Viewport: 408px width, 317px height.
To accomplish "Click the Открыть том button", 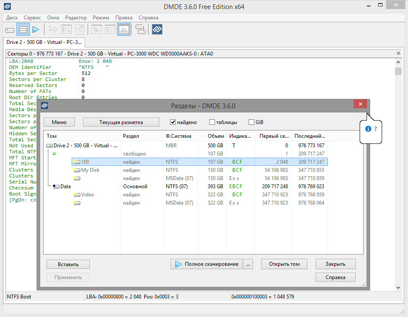I will 284,264.
